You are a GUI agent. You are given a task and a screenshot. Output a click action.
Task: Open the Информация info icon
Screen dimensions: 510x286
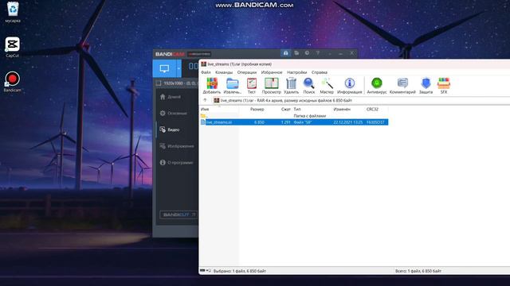[x=350, y=83]
